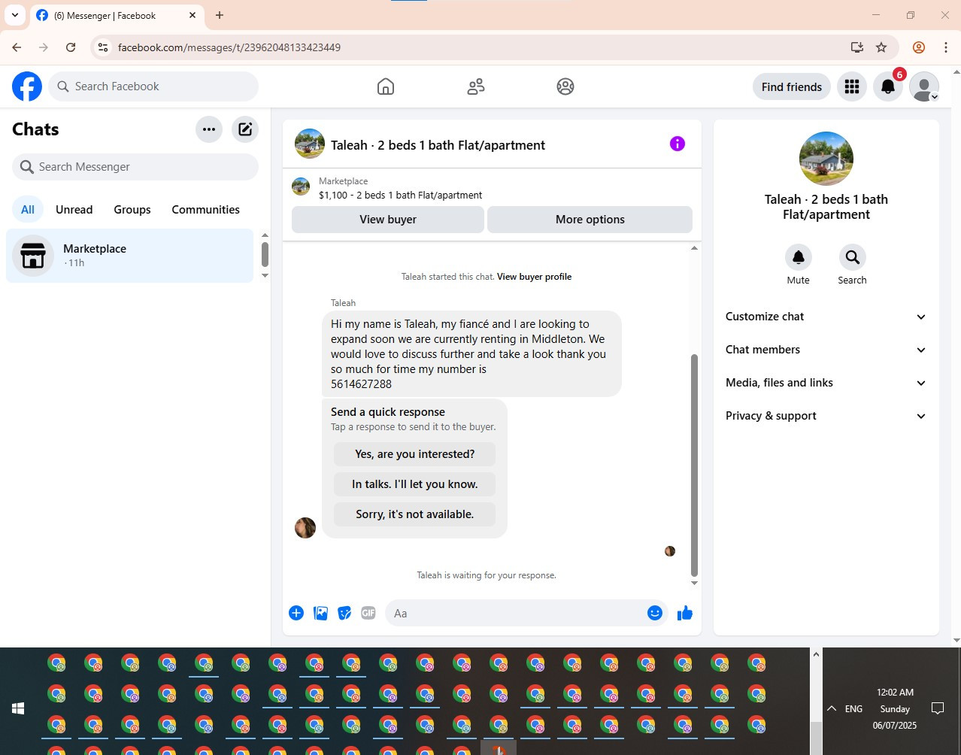The height and width of the screenshot is (755, 961).
Task: Send 'In talks. I'll let you know.' response
Action: pos(415,484)
